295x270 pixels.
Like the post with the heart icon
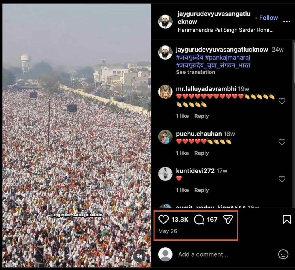coord(164,219)
